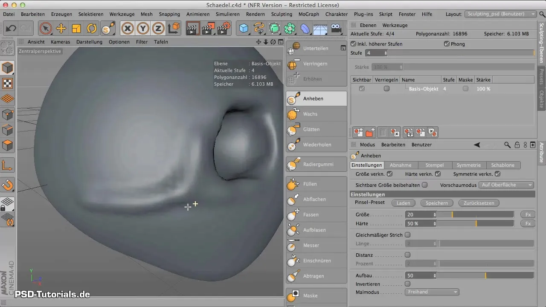The height and width of the screenshot is (307, 546).
Task: Select the Füllen brush
Action: coord(317,184)
